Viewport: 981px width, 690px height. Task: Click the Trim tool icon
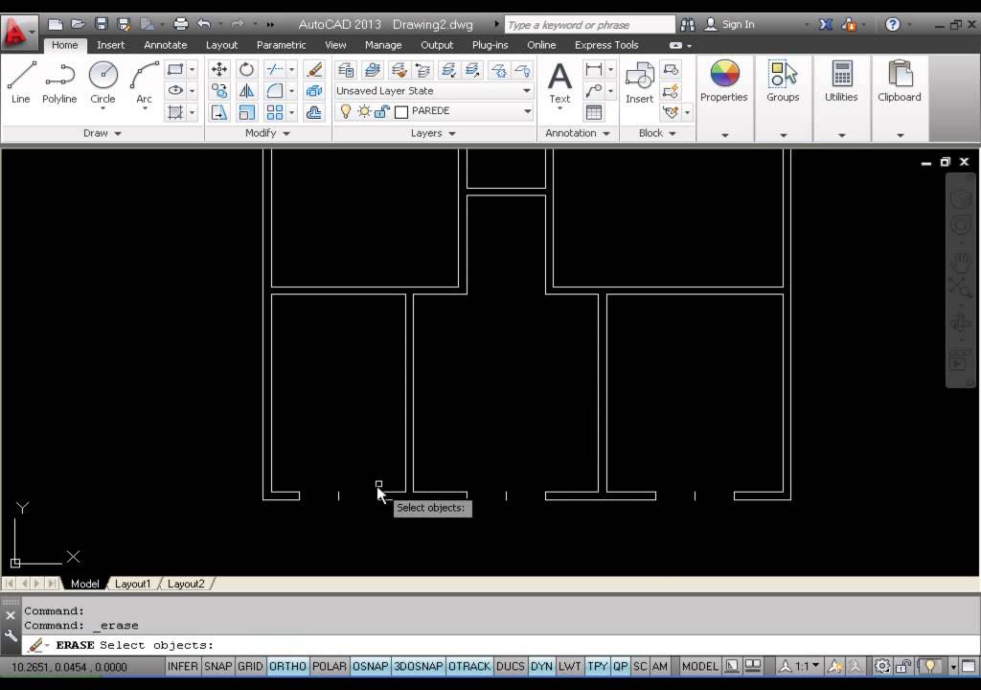[275, 69]
